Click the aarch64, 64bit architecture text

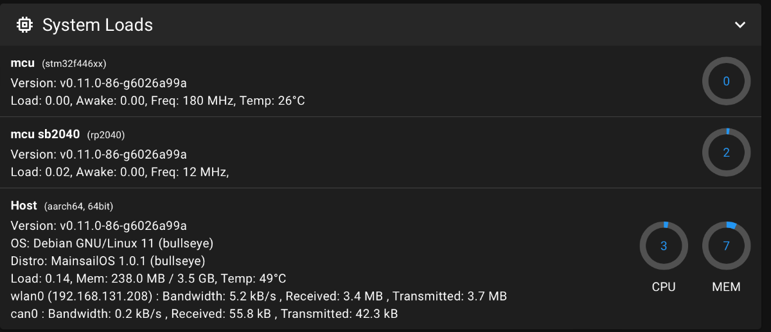[x=79, y=206]
